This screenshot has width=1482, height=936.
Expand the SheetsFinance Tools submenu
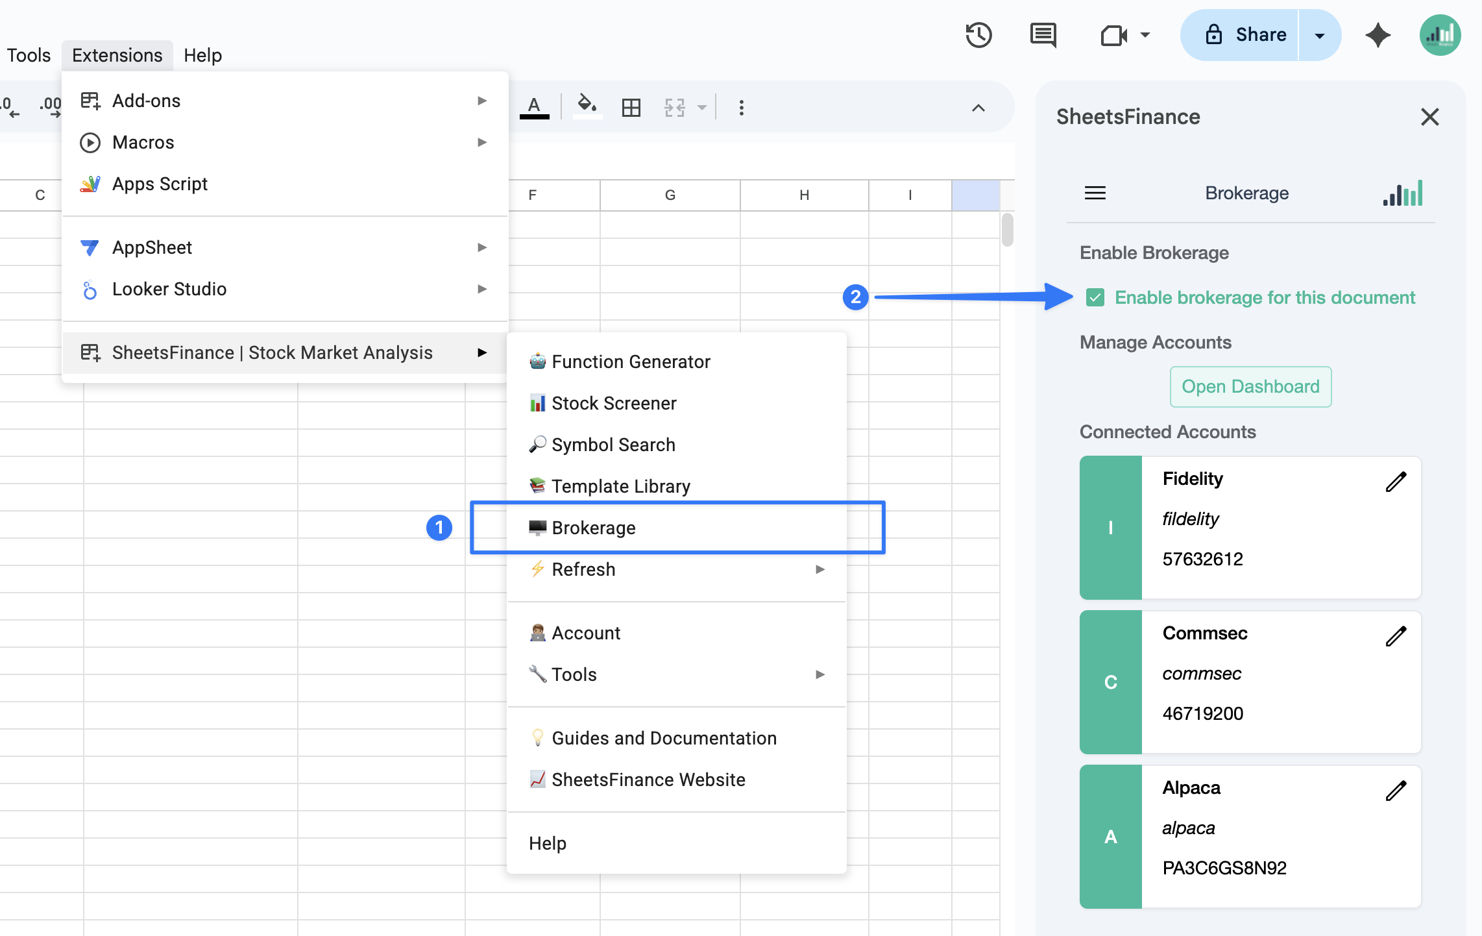pyautogui.click(x=677, y=674)
